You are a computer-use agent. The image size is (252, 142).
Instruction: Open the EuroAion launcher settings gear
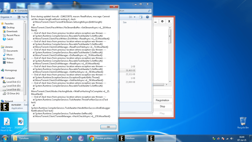[162, 22]
